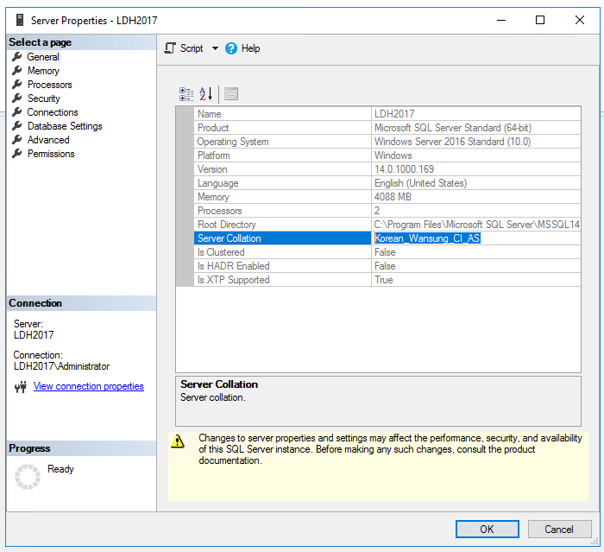Screen dimensions: 604x552
Task: Click the Alphabetical sort icon
Action: tap(205, 94)
